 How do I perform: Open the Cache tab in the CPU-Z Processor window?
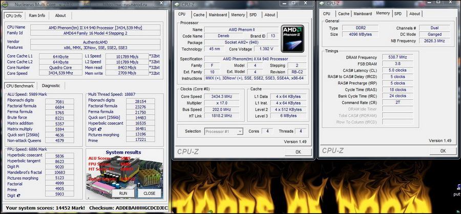pyautogui.click(x=199, y=15)
